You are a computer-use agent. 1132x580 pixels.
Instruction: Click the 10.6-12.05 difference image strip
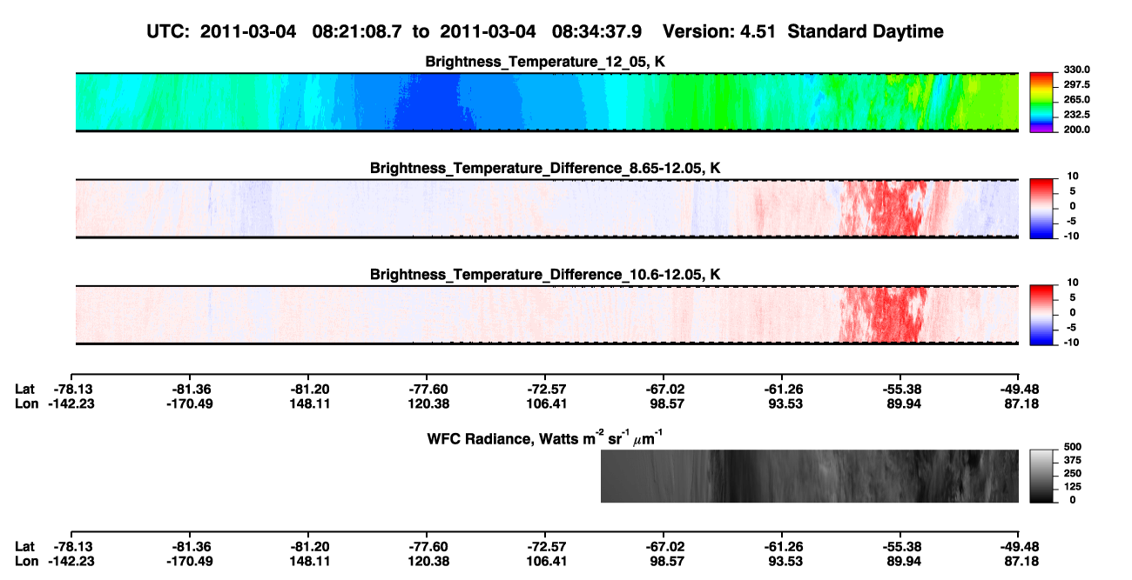(547, 315)
